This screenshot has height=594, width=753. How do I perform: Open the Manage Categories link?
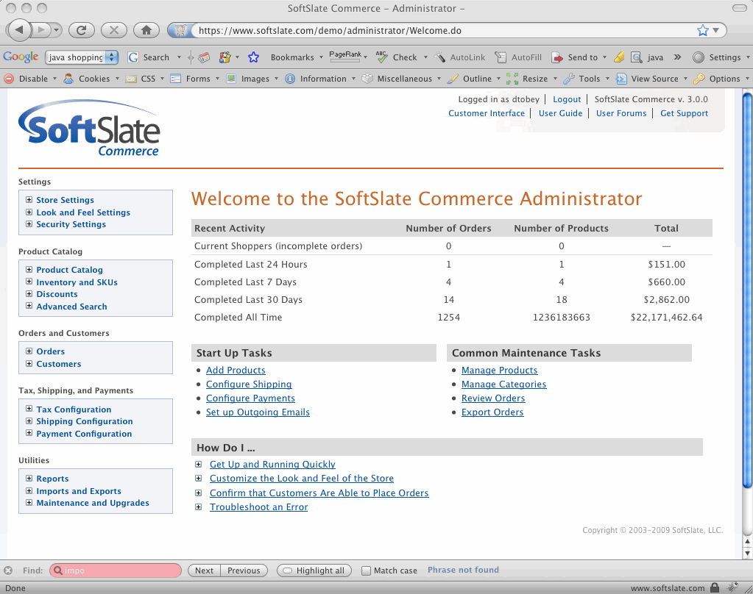(x=503, y=384)
